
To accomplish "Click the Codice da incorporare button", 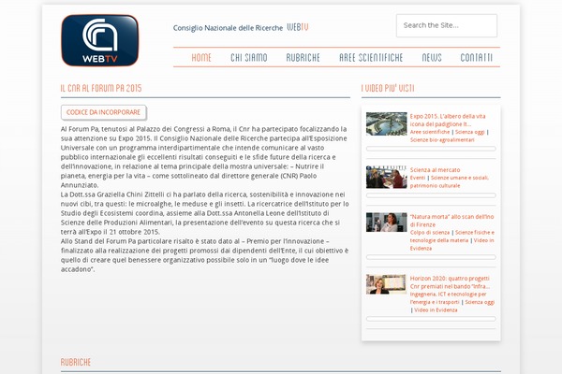I will point(104,112).
